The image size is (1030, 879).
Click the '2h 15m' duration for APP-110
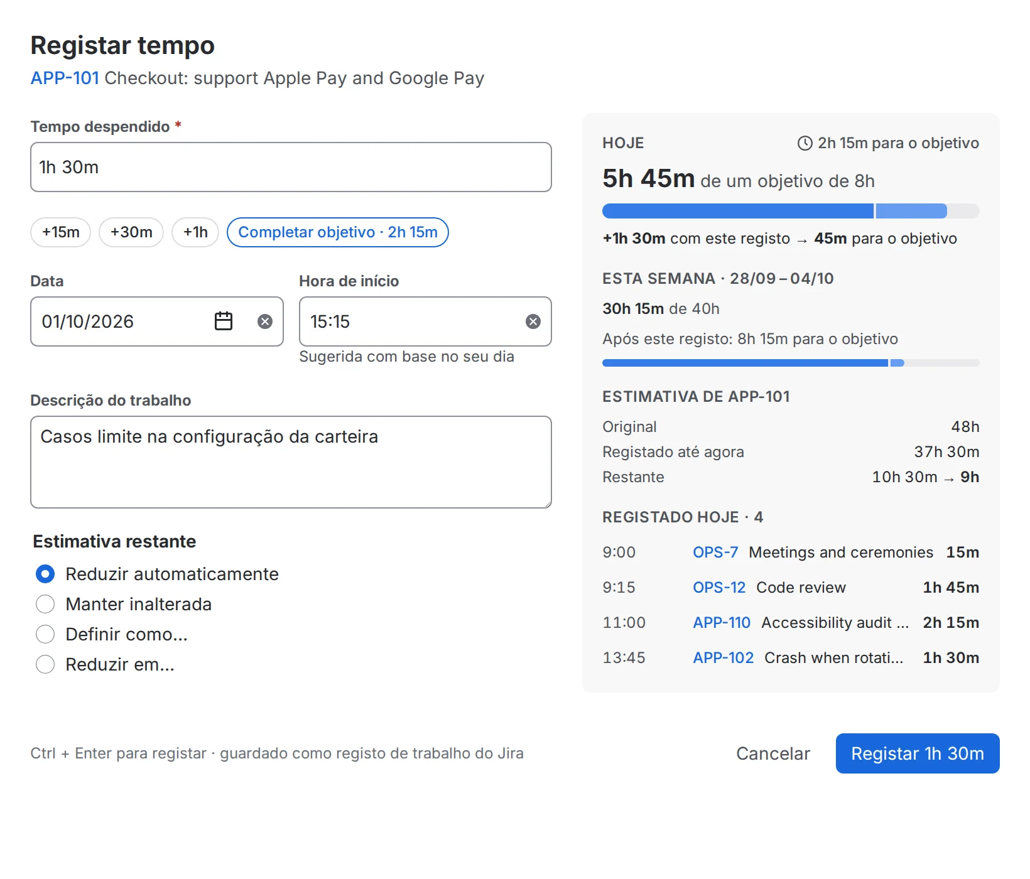click(951, 623)
